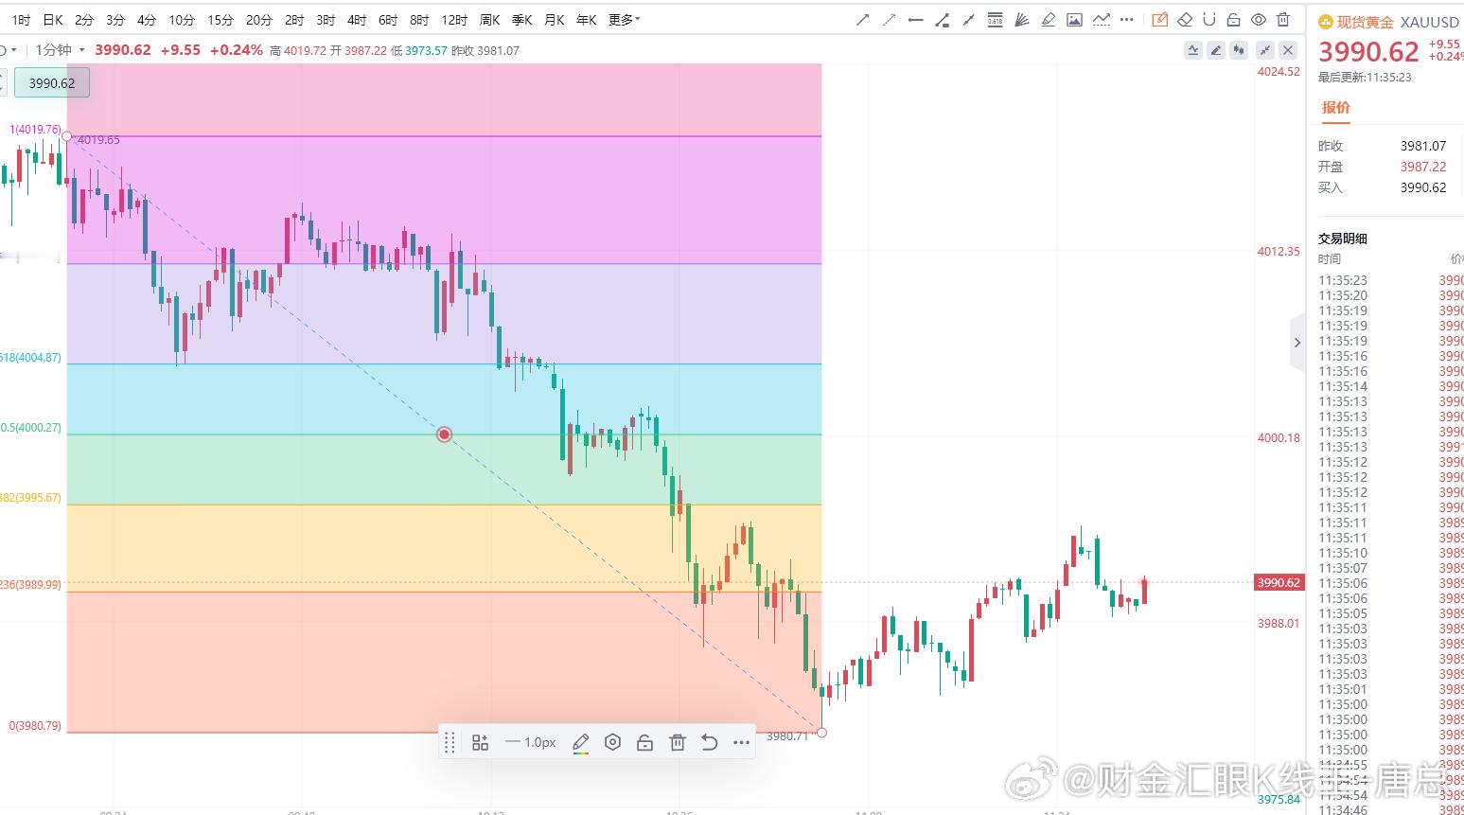The image size is (1464, 815).
Task: Open the line color pencil picker
Action: [581, 743]
